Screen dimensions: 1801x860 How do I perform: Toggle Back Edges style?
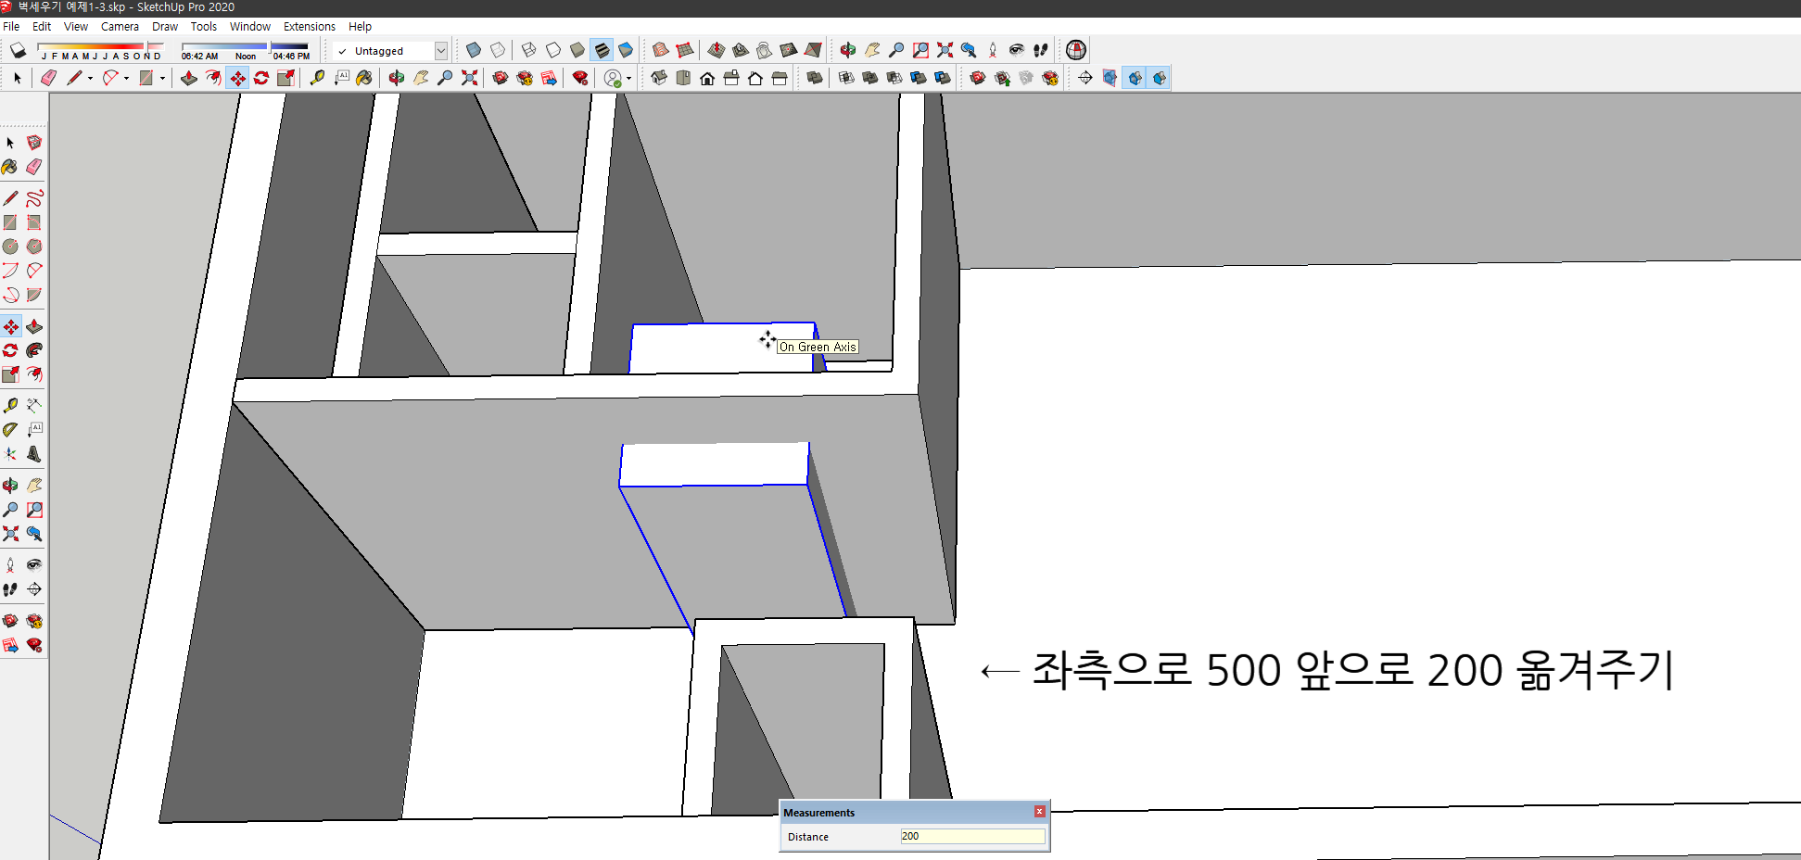coord(498,50)
